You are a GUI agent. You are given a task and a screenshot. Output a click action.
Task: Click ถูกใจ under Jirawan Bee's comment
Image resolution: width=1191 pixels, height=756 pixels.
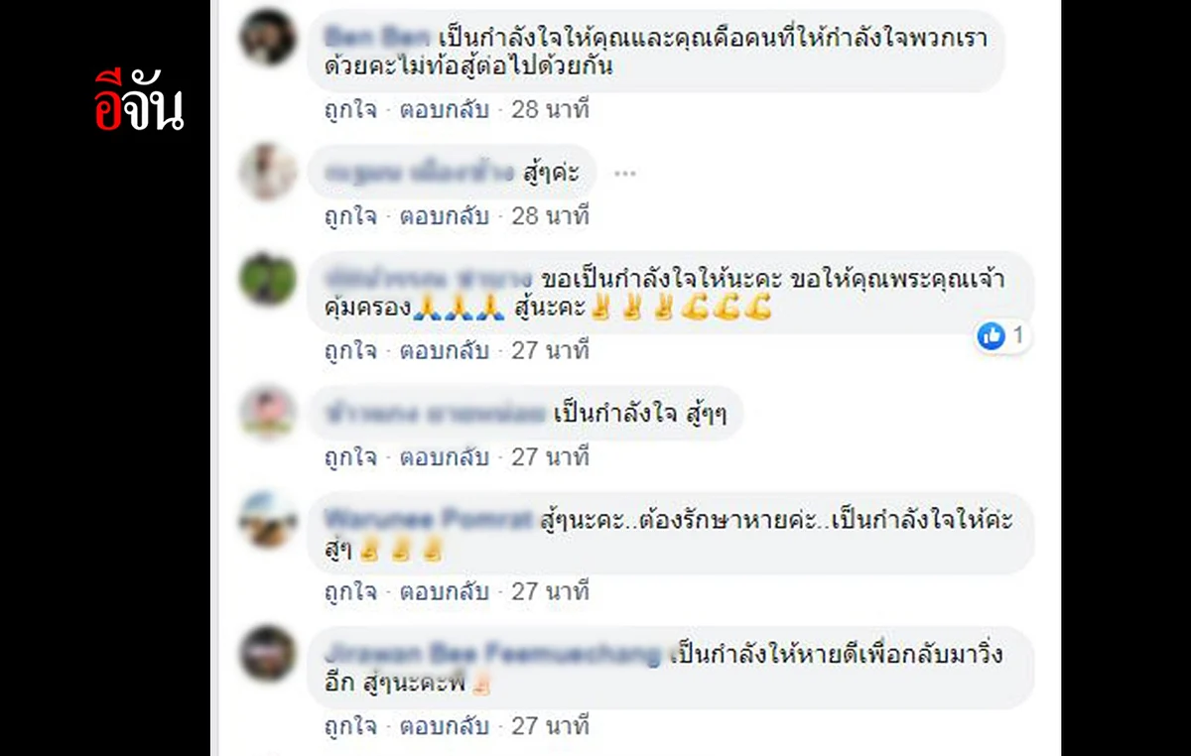[350, 726]
